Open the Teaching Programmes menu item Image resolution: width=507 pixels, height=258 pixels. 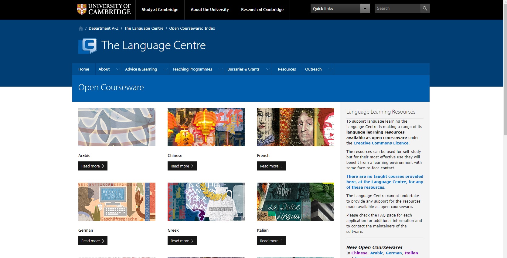[192, 69]
